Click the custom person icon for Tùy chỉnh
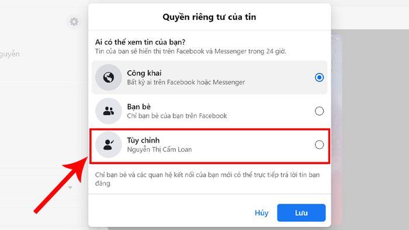409x230 pixels. click(x=109, y=145)
